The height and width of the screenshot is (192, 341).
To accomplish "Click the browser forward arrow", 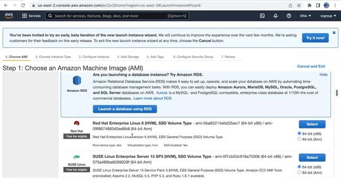I will [x=14, y=5].
